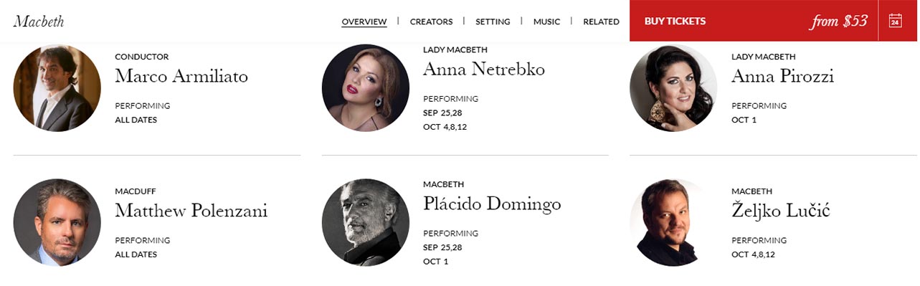
Task: Click the Buy Tickets button
Action: pos(675,21)
